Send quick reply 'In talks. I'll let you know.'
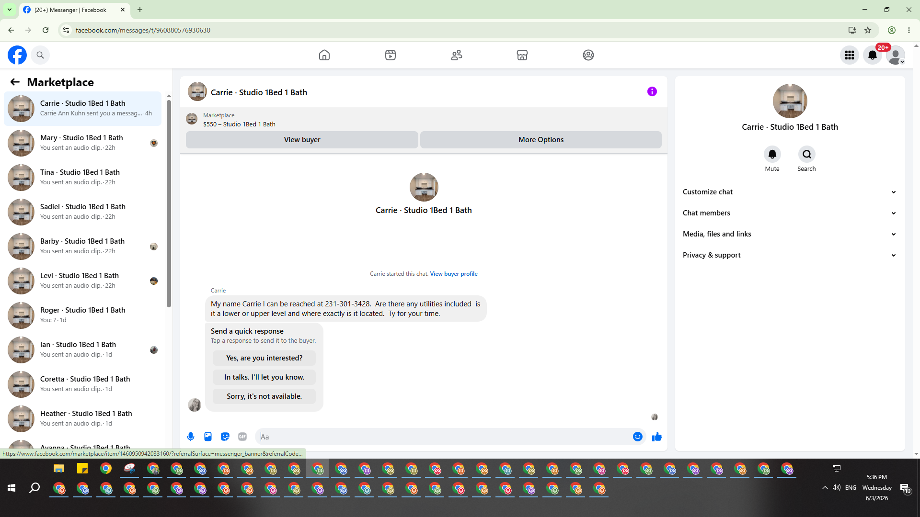Viewport: 920px width, 517px height. [264, 377]
